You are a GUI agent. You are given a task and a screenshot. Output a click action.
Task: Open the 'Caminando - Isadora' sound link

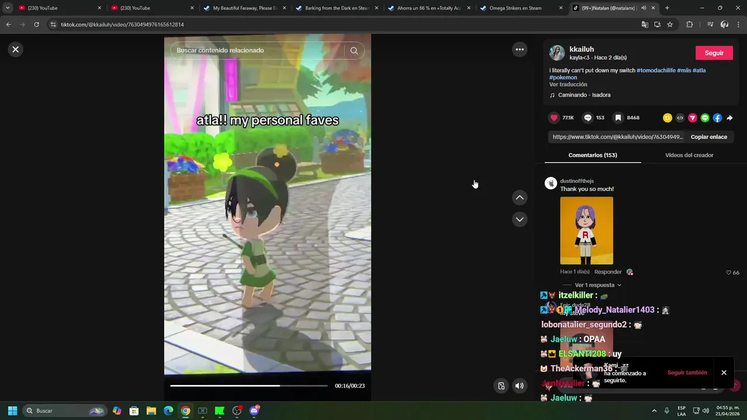[584, 95]
